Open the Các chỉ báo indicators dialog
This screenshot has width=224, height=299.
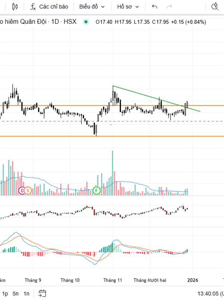pos(49,7)
